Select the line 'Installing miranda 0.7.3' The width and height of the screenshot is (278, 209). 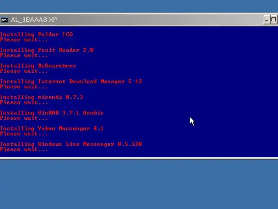point(42,97)
